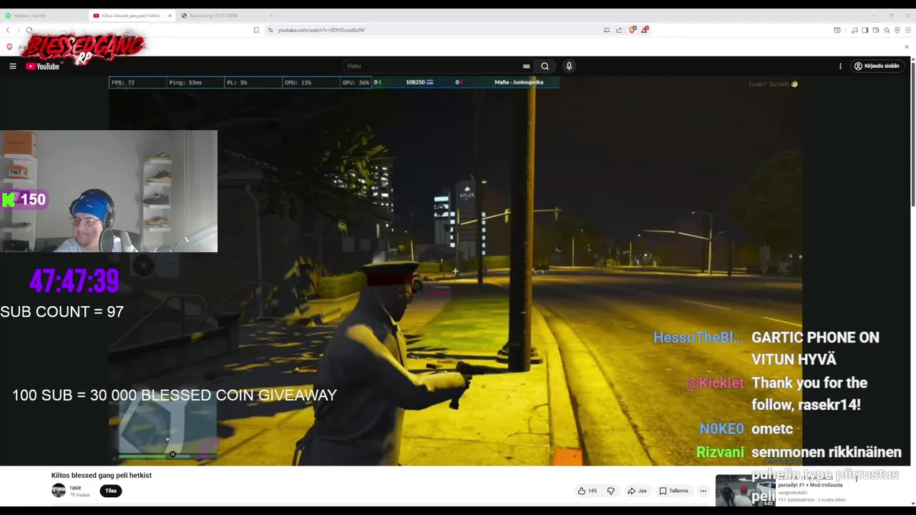Open the browser main hamburger menu
The width and height of the screenshot is (916, 515).
908,30
